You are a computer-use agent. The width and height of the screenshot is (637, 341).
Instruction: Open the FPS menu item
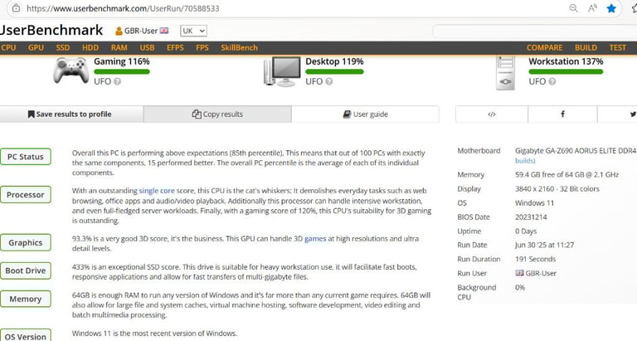tap(202, 47)
